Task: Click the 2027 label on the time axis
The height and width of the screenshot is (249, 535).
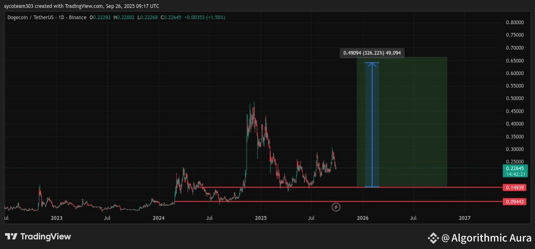Action: pos(465,218)
